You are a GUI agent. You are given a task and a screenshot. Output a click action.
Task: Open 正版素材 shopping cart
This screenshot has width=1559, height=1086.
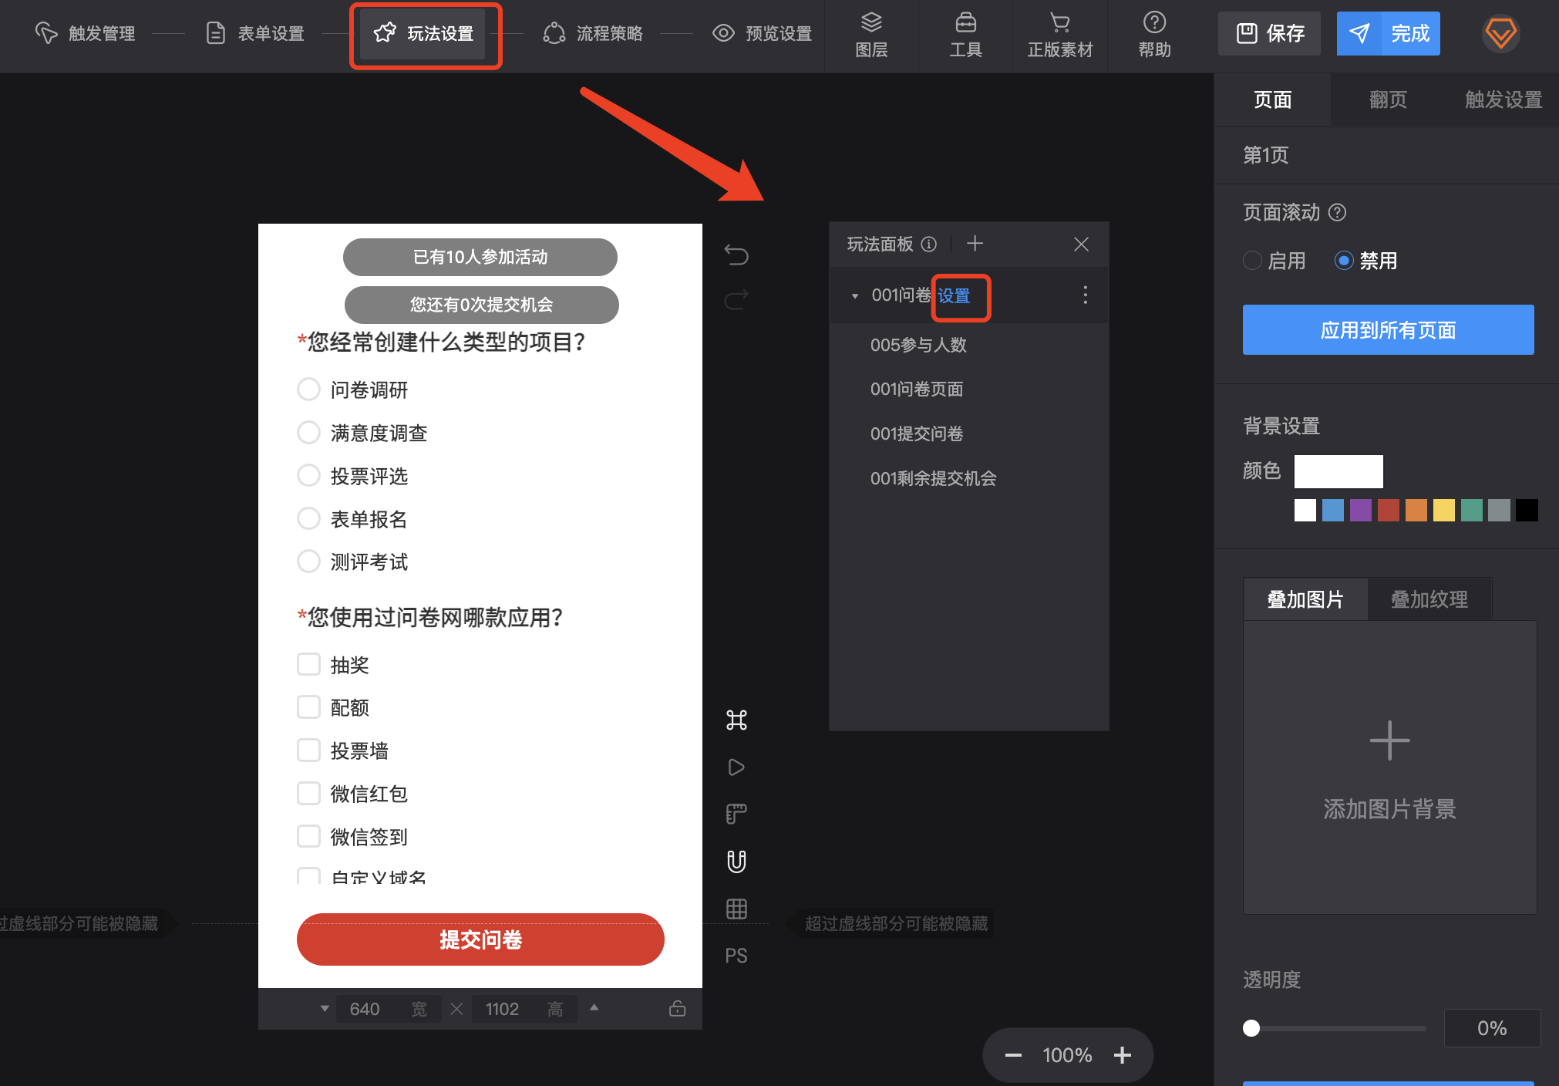pyautogui.click(x=1060, y=35)
